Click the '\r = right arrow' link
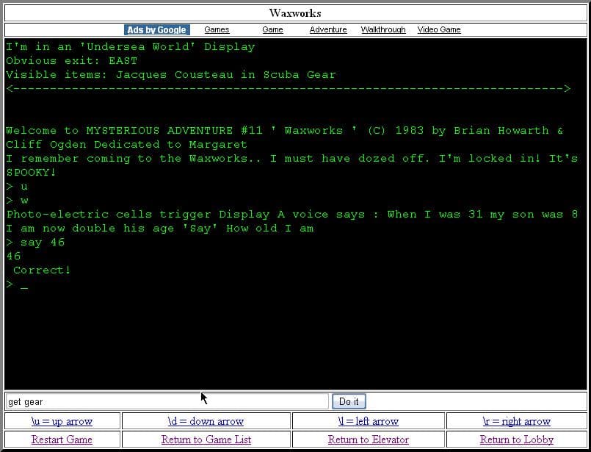Screen dimensions: 591x452 click(516, 421)
